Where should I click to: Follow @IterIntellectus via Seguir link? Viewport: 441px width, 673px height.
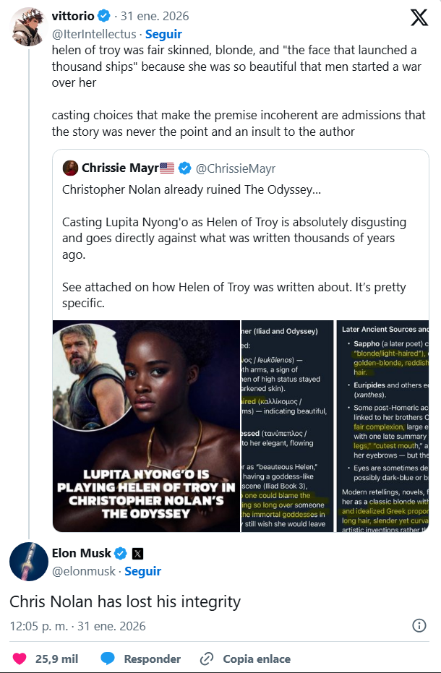coord(163,34)
